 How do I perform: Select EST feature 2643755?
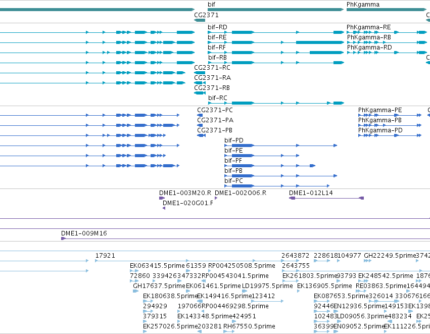[x=296, y=266]
